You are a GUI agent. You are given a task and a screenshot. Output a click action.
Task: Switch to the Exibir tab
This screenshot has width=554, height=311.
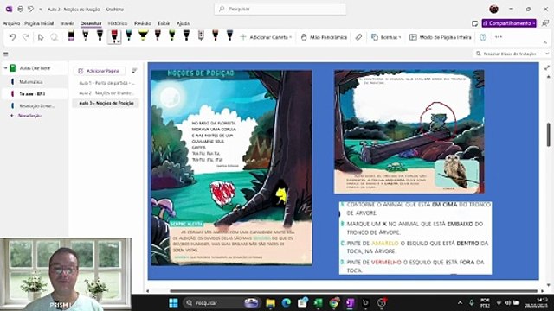164,23
